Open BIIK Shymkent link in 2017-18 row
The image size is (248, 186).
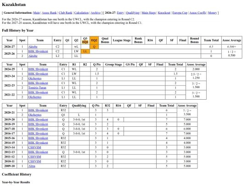pos(38,129)
